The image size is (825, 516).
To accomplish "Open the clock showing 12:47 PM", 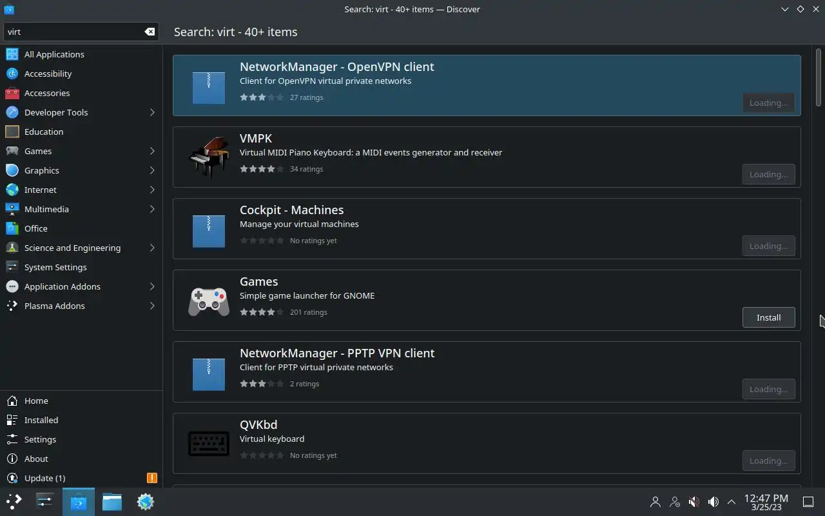I will (766, 502).
